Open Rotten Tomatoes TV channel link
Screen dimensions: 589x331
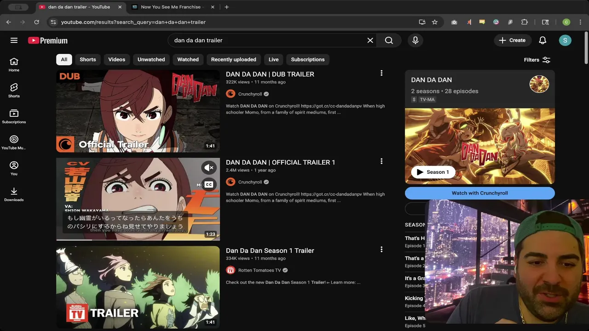260,270
